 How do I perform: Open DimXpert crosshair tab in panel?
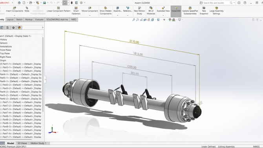[x=13, y=28]
